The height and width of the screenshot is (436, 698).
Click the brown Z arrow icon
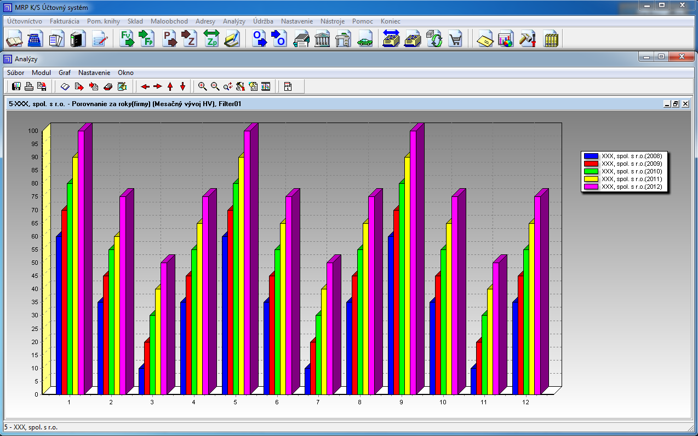click(x=190, y=39)
